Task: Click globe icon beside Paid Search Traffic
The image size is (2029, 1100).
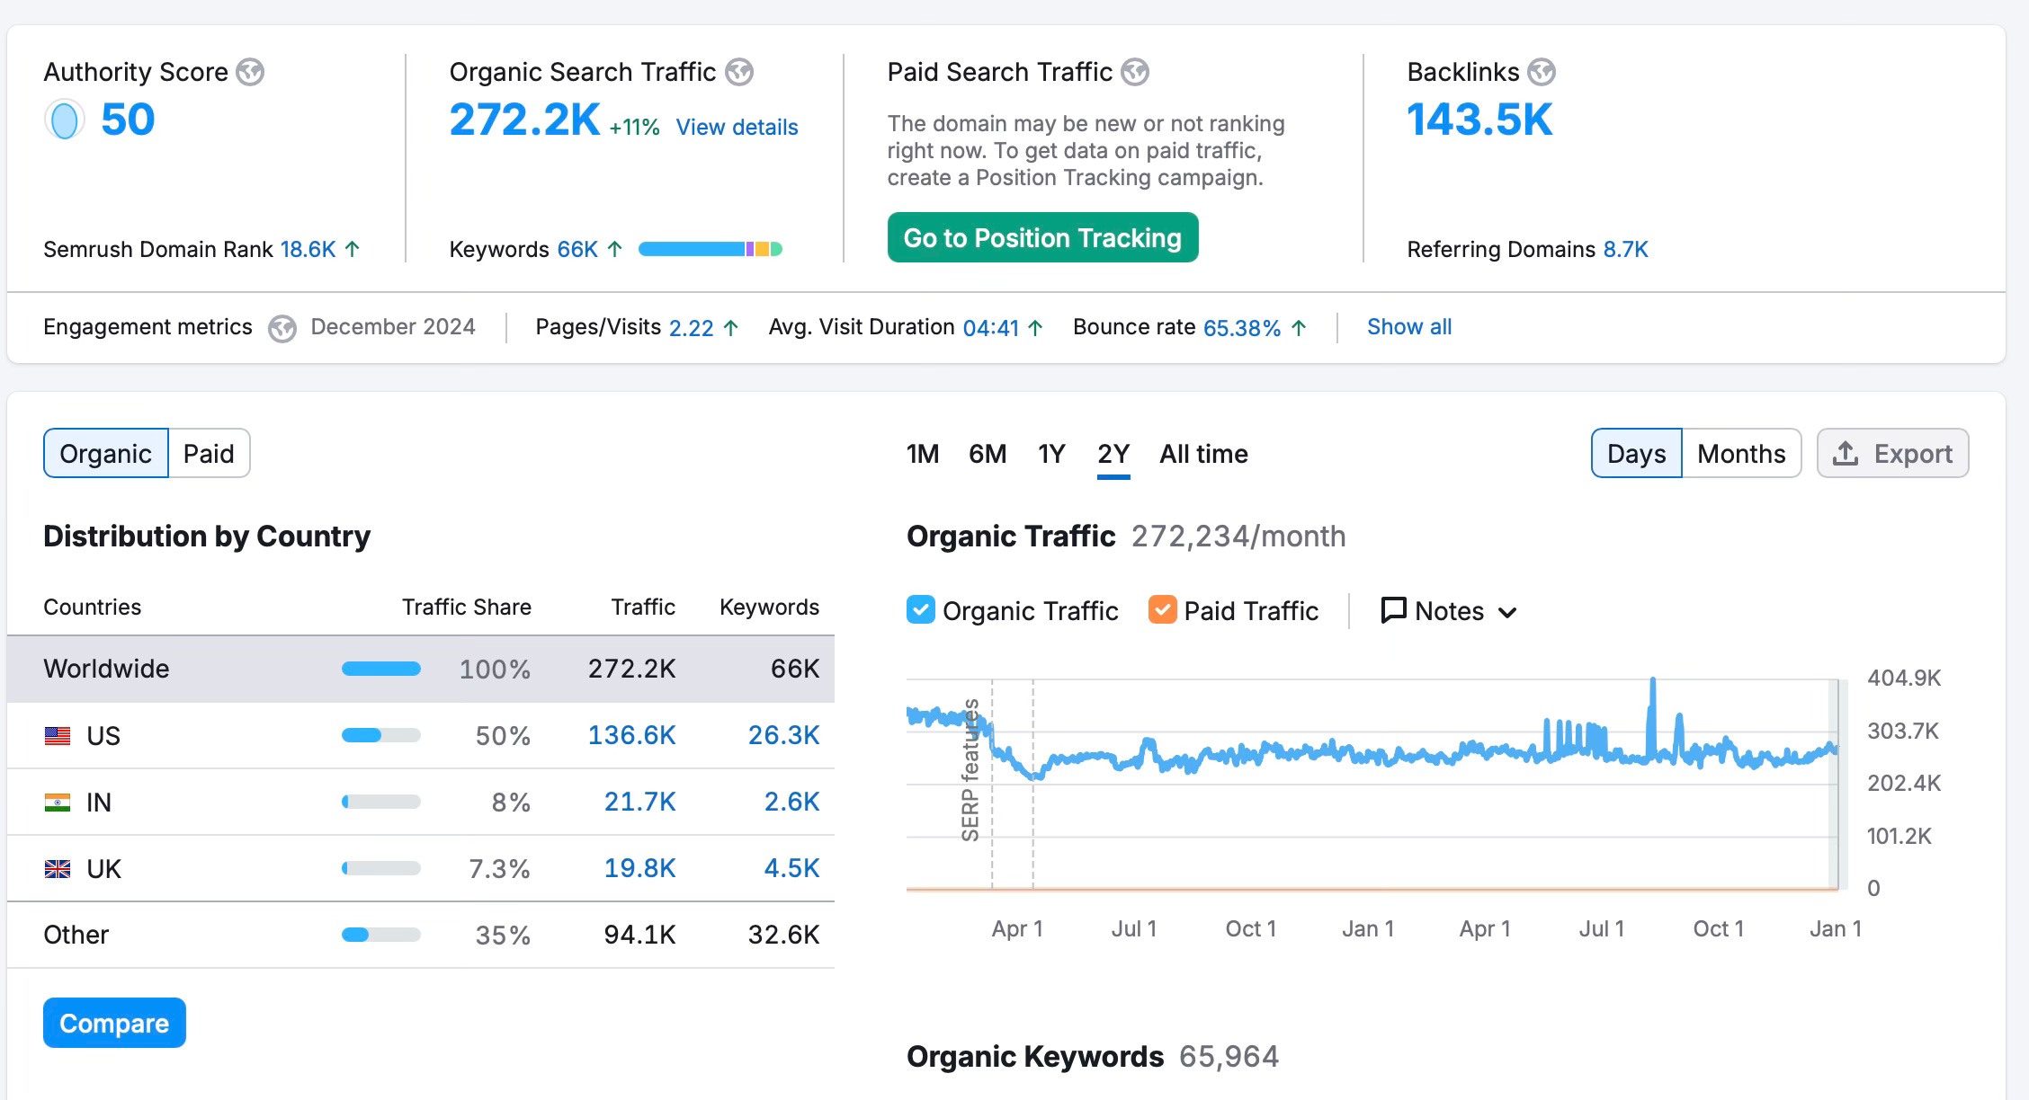Action: pyautogui.click(x=1135, y=72)
